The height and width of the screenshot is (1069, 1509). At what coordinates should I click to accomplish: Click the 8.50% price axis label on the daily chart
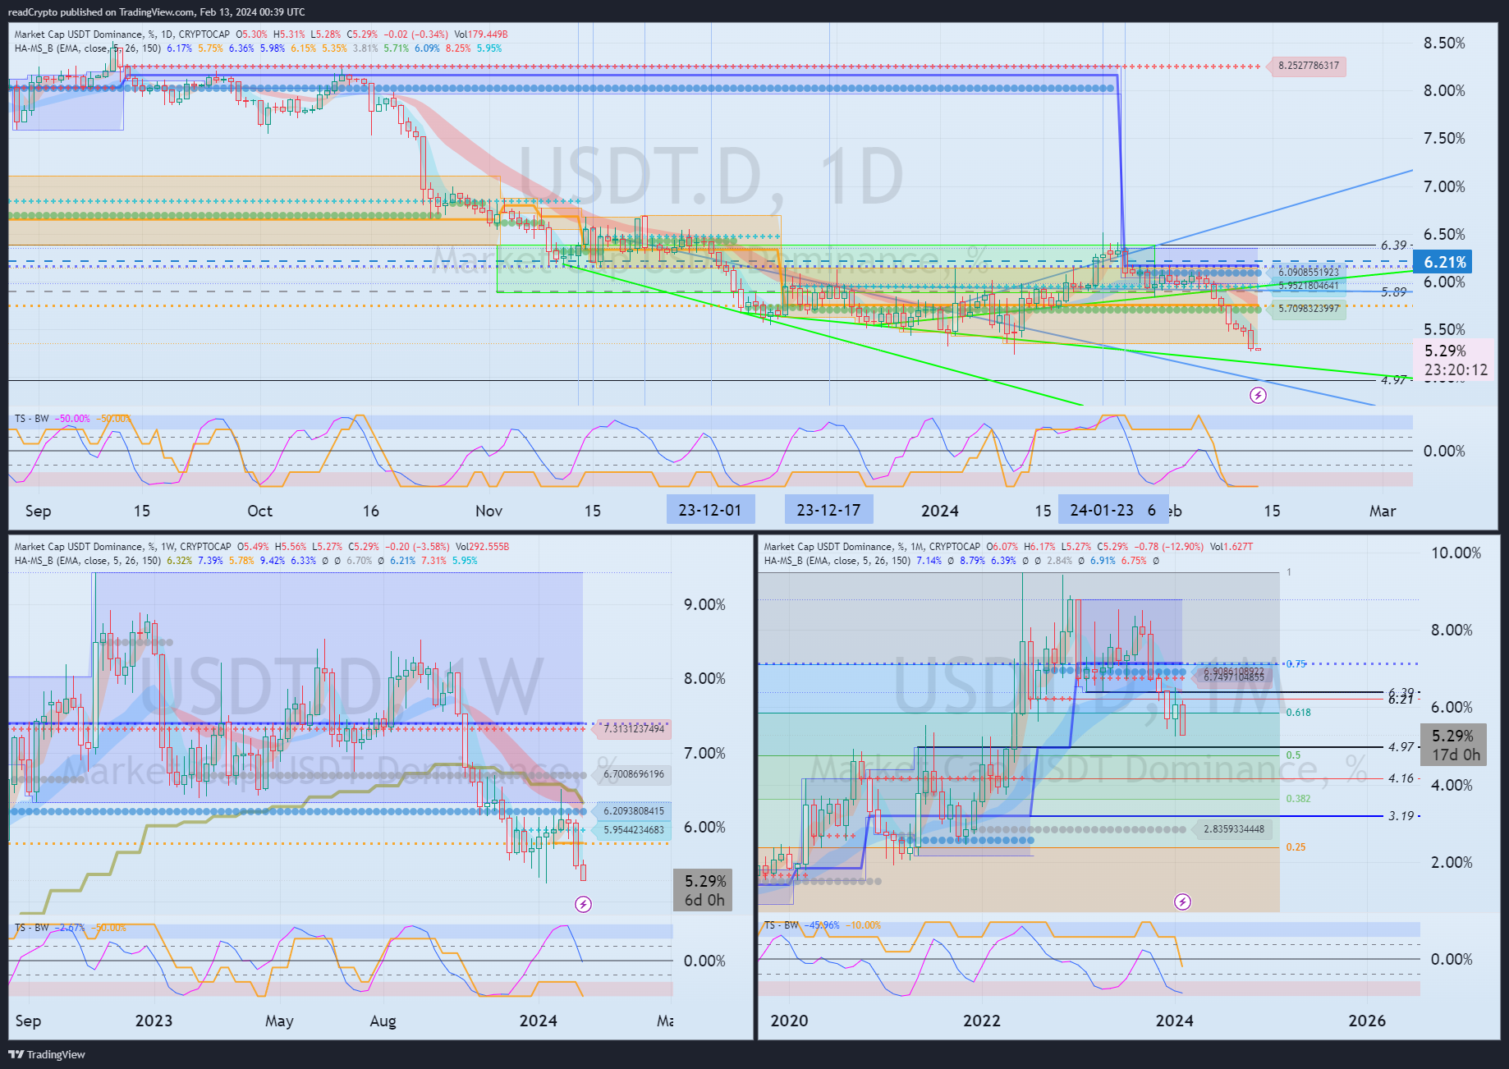(x=1444, y=44)
